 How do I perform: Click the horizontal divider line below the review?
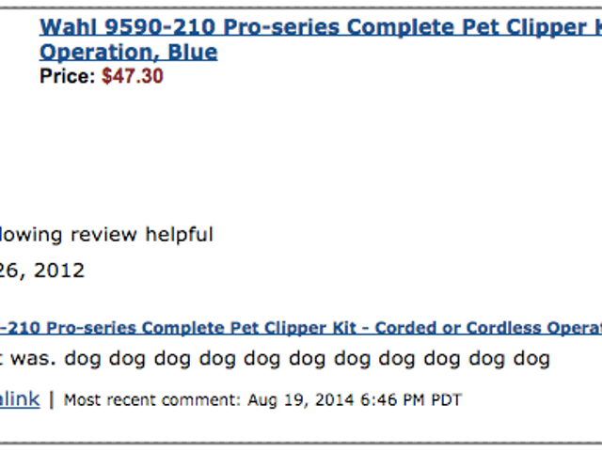(301, 443)
